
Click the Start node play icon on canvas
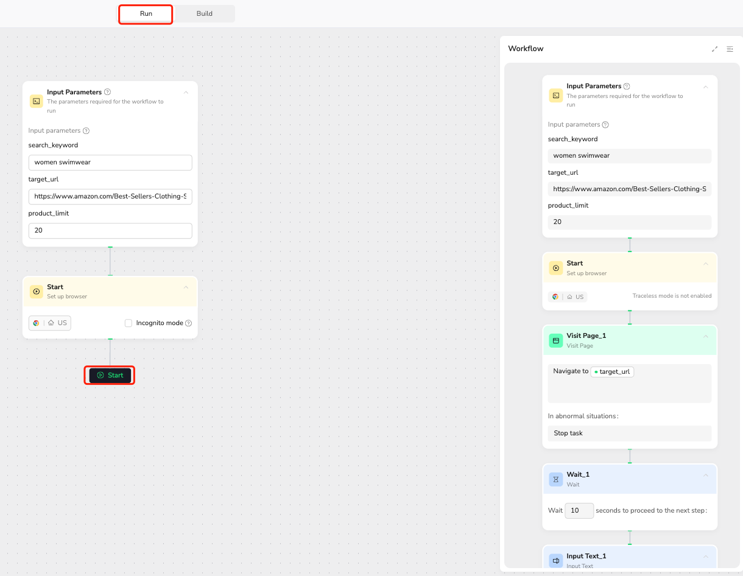coord(37,292)
